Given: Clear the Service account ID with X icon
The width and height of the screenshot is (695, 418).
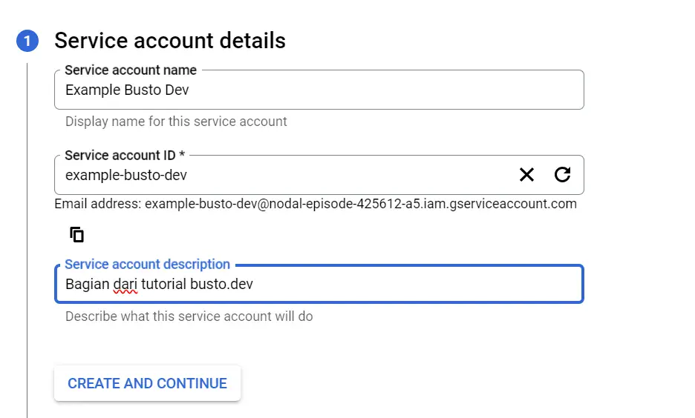Looking at the screenshot, I should click(526, 175).
